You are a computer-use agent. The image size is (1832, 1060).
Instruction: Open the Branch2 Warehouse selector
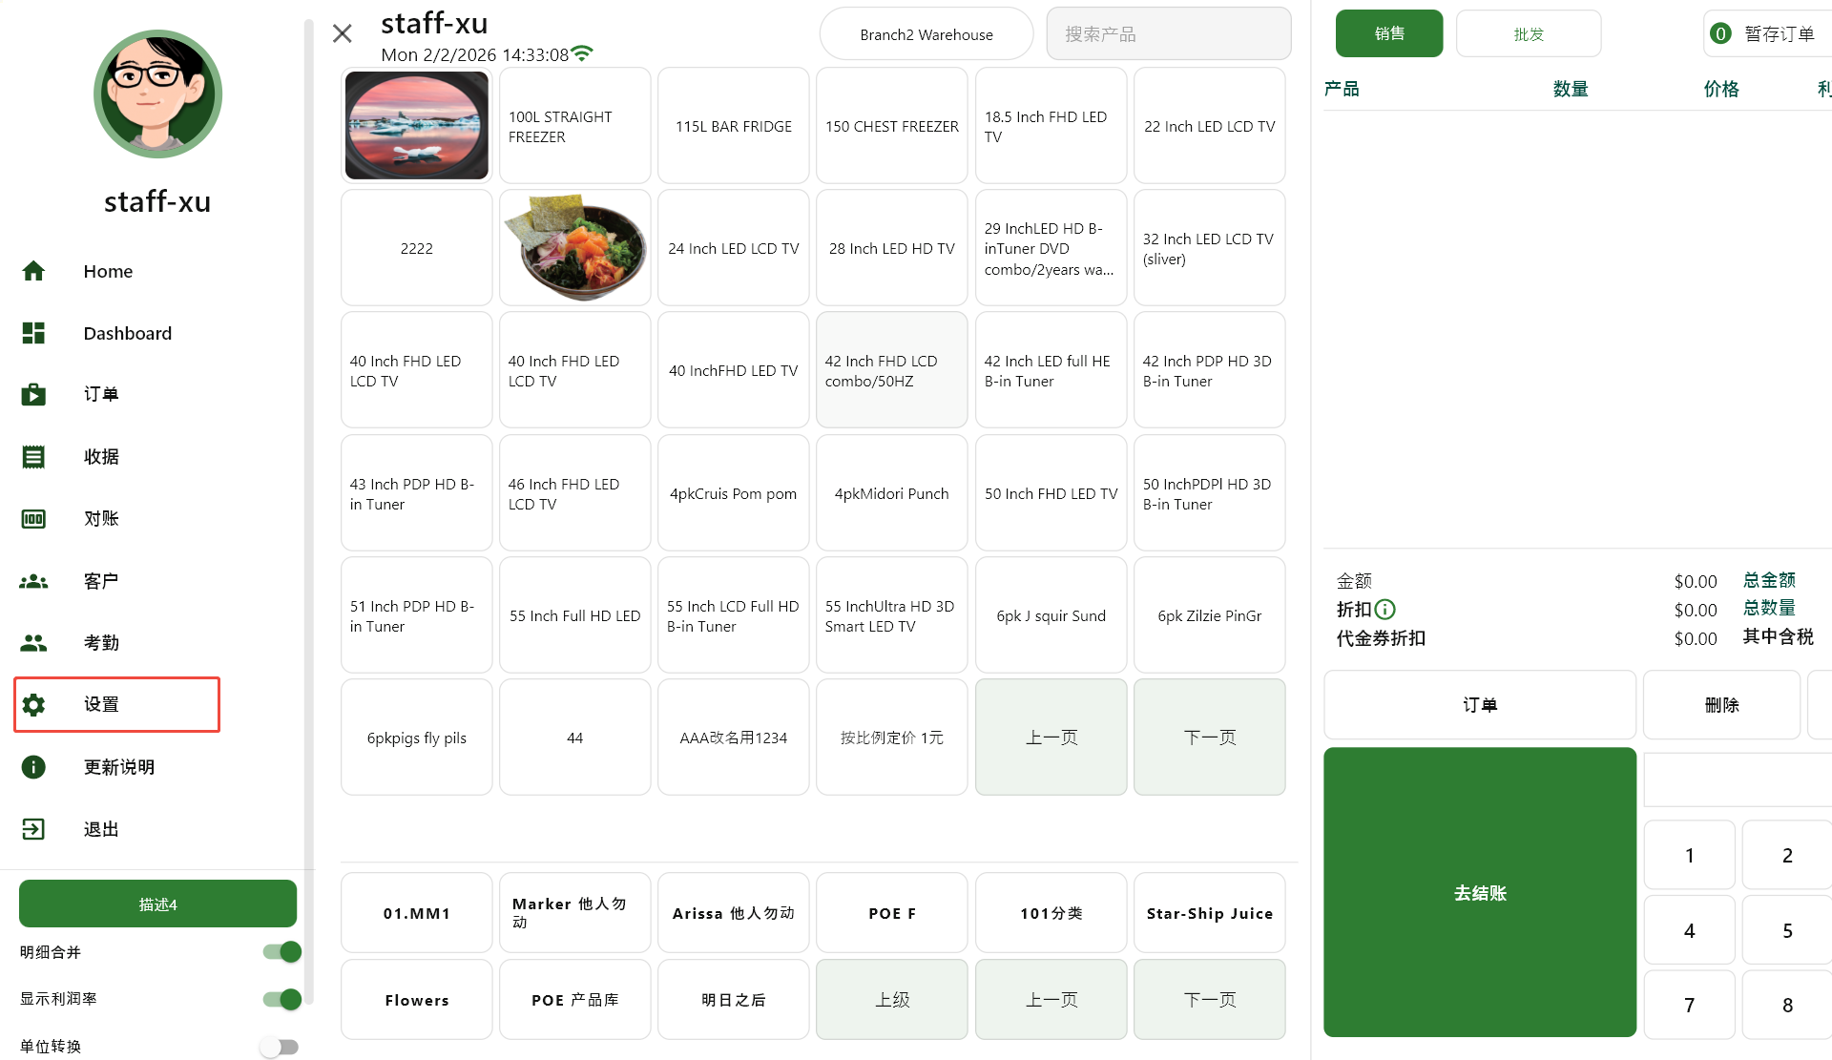pos(926,34)
